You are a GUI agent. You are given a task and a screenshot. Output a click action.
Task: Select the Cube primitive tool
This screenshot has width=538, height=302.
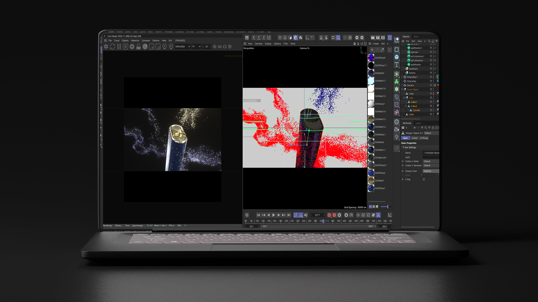point(396,57)
